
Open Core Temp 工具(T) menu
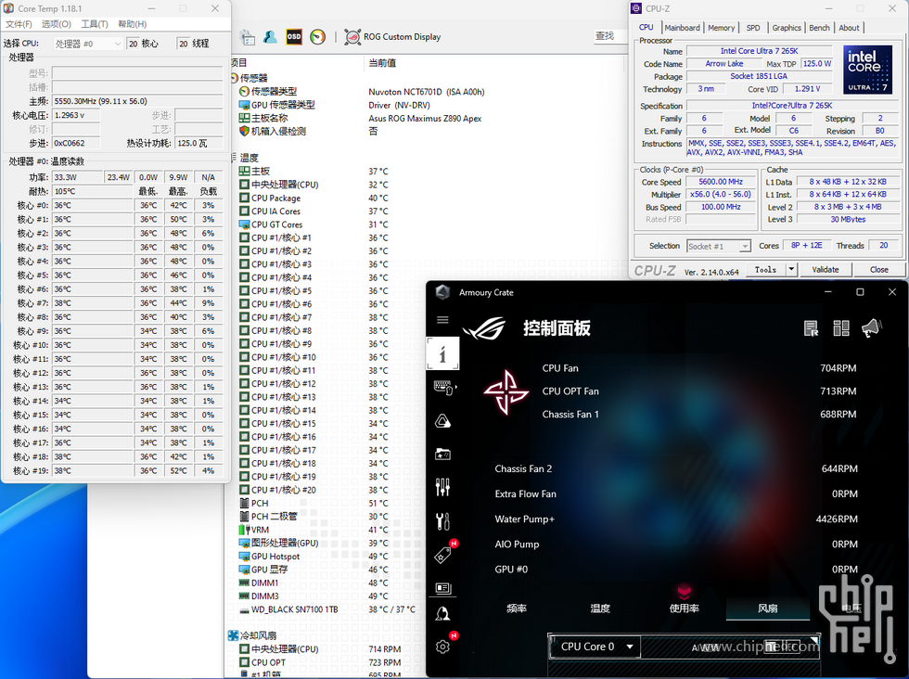coord(95,24)
